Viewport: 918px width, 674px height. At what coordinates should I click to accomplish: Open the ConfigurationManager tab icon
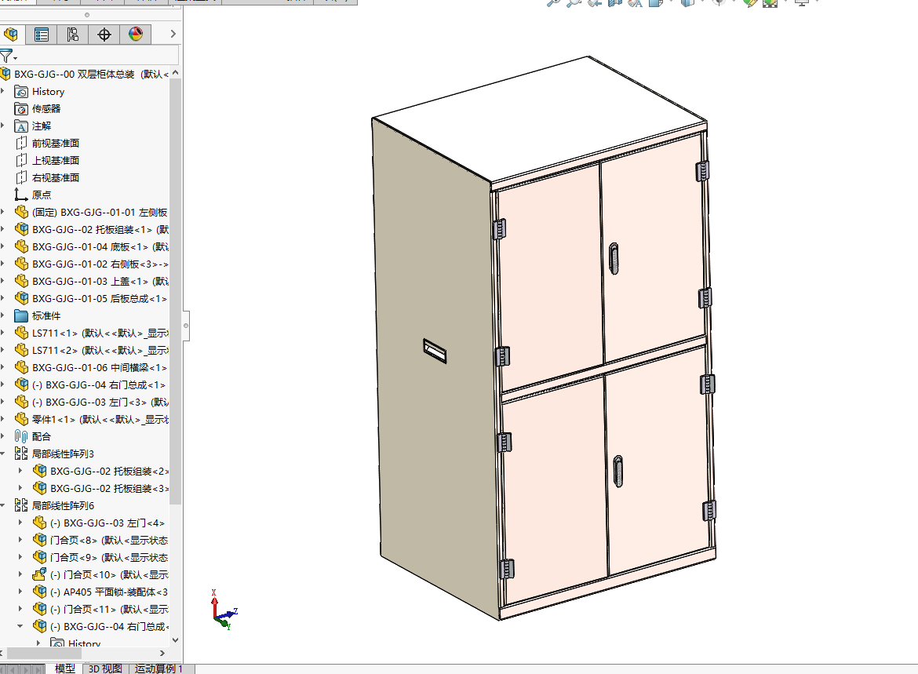[73, 35]
